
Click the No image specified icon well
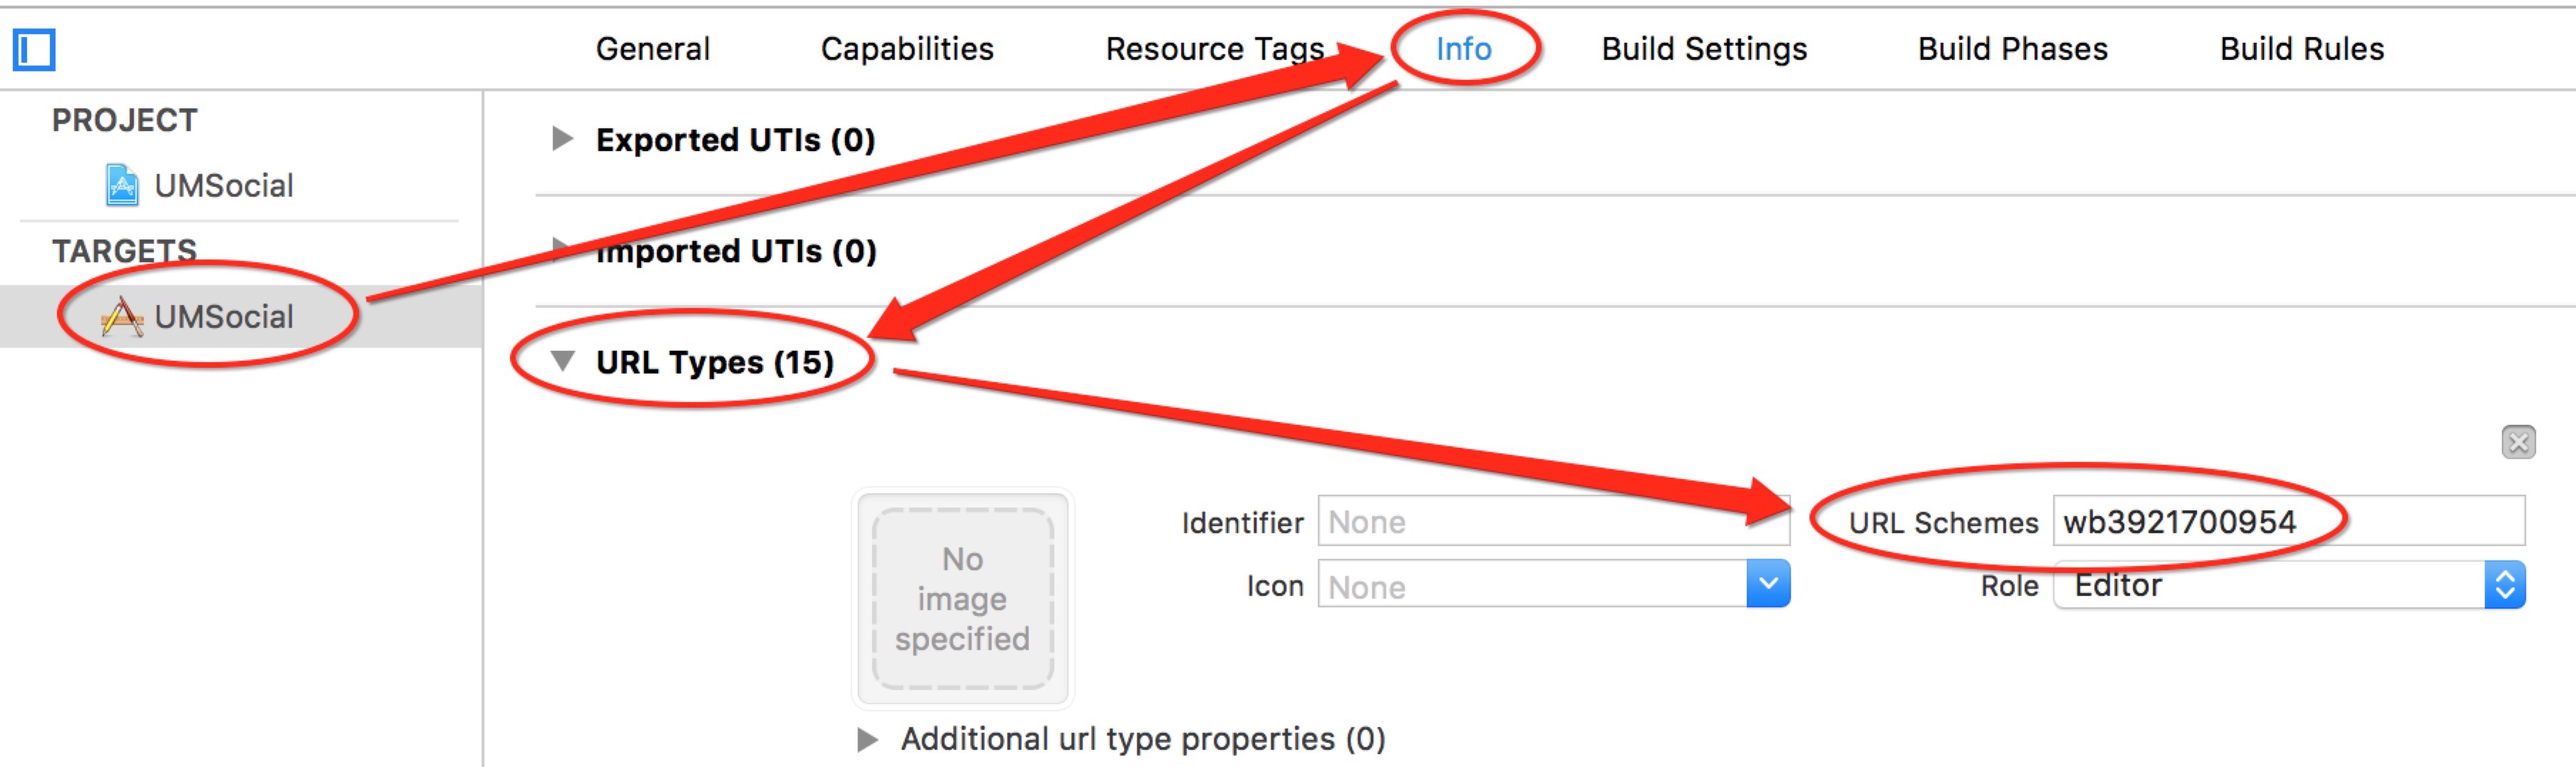pyautogui.click(x=962, y=598)
